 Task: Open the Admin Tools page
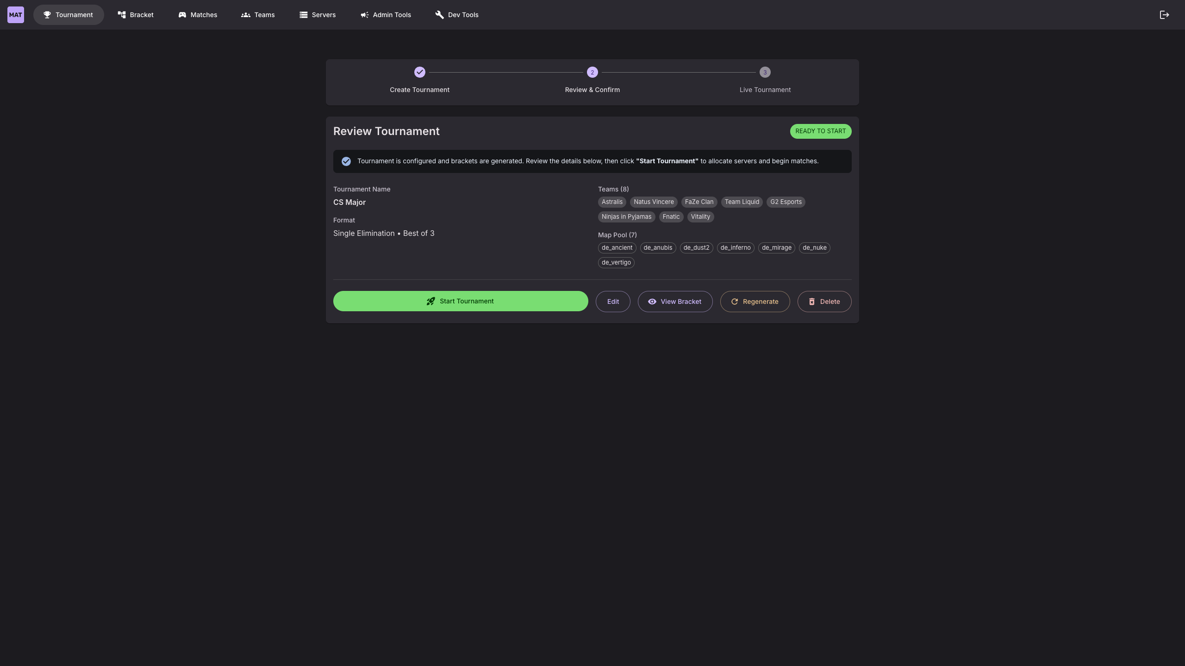click(x=392, y=15)
